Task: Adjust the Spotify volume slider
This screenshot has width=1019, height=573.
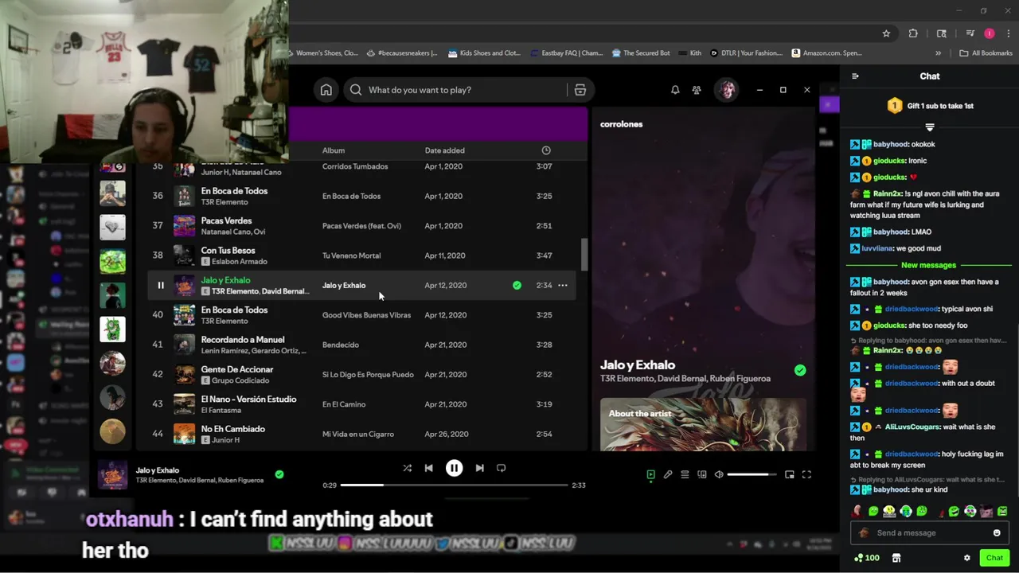Action: coord(752,474)
